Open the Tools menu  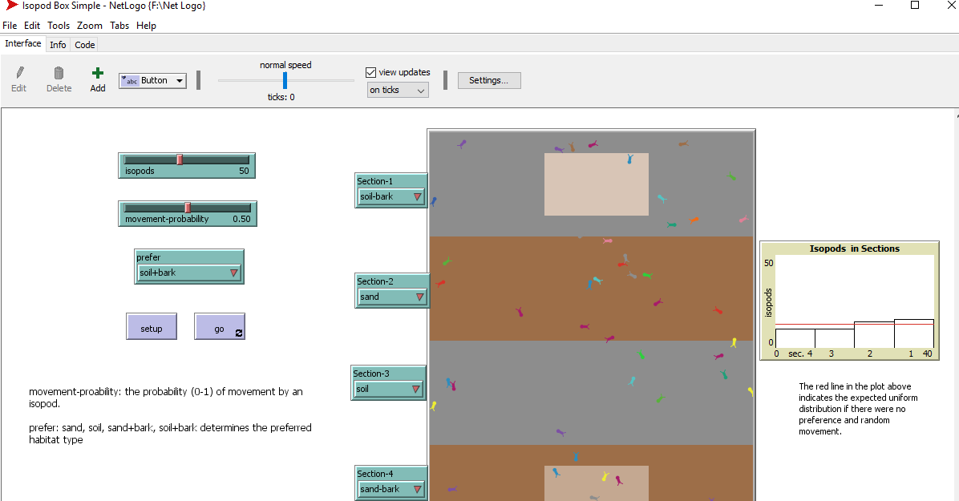click(x=59, y=26)
